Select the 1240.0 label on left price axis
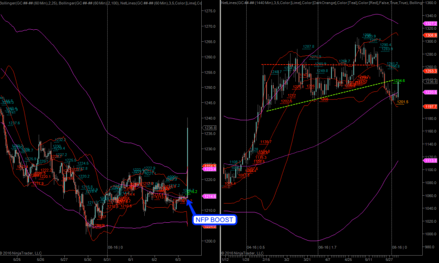439x263 pixels. pos(210,118)
